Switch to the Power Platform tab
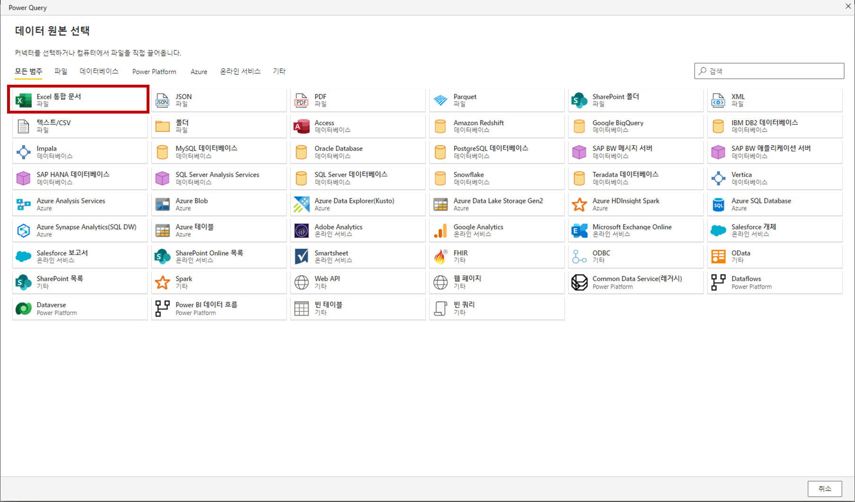The width and height of the screenshot is (855, 502). [x=154, y=71]
